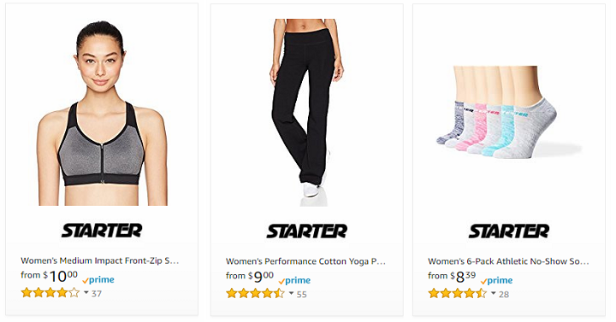This screenshot has width=616, height=322.
Task: Click the Starter logo under the yoga pants
Action: tap(307, 231)
